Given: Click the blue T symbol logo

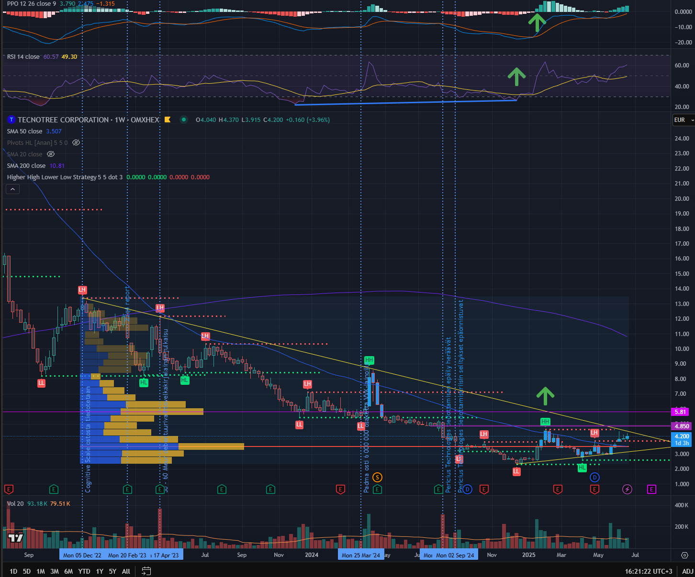Looking at the screenshot, I should (11, 120).
